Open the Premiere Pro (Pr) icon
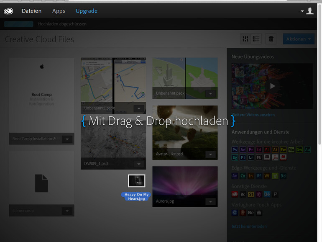This screenshot has height=242, width=322. (251, 150)
